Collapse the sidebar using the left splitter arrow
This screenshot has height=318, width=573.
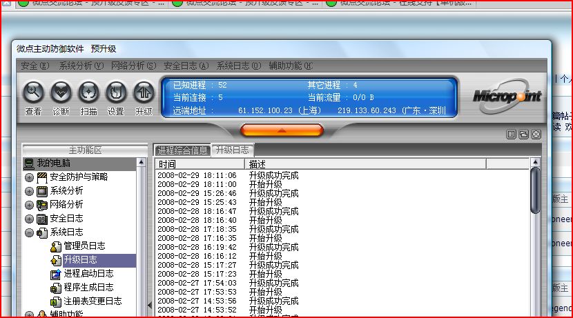click(x=150, y=304)
